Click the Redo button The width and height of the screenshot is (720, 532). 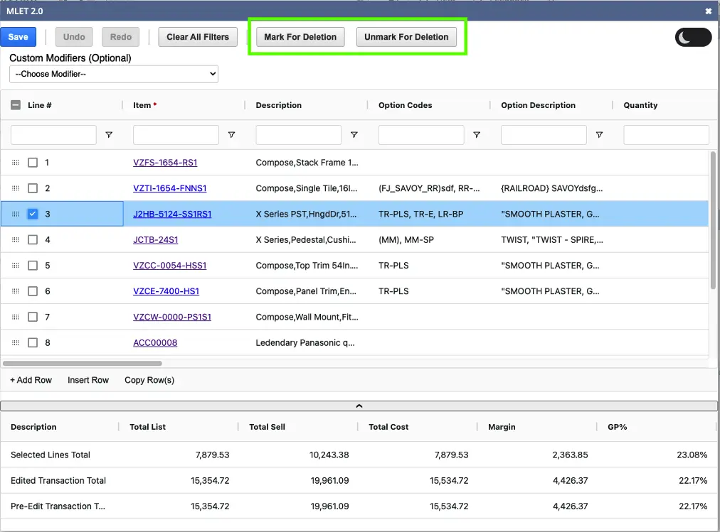121,37
